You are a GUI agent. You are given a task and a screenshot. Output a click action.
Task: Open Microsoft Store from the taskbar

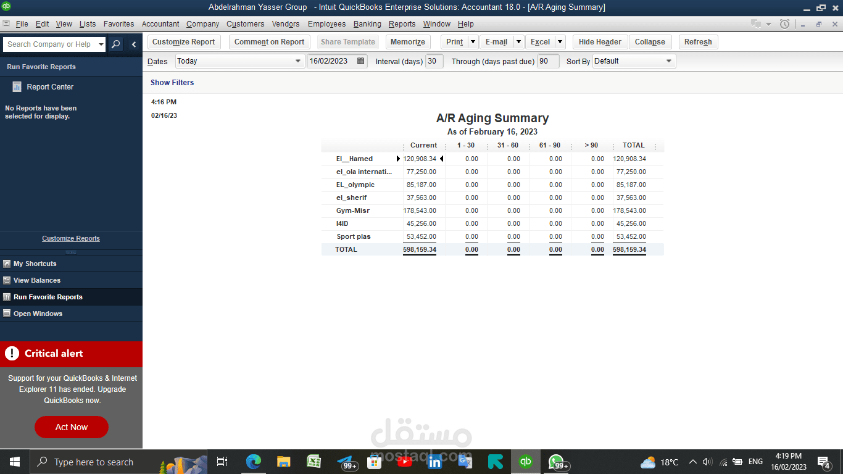pyautogui.click(x=375, y=462)
